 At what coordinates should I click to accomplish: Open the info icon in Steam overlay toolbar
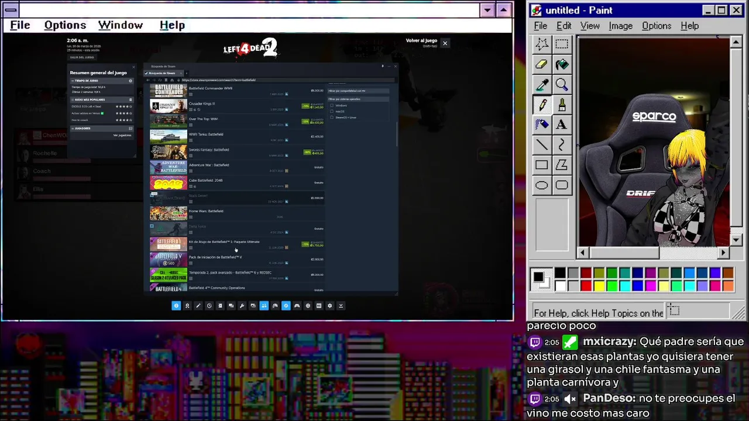(176, 306)
